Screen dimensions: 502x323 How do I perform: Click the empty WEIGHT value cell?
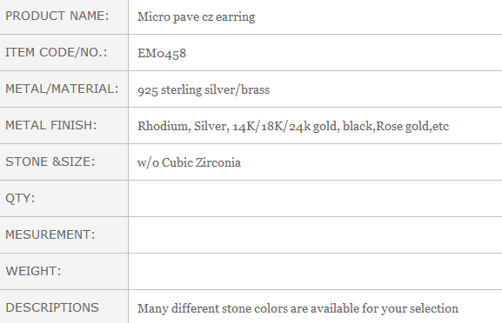click(315, 271)
